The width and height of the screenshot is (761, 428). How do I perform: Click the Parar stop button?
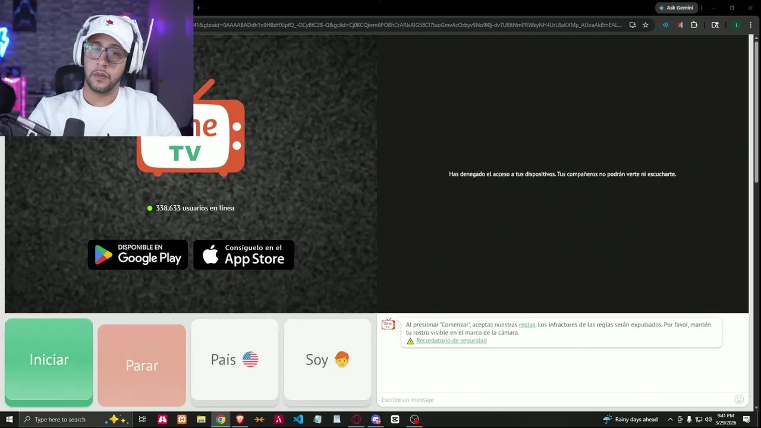[x=141, y=365]
